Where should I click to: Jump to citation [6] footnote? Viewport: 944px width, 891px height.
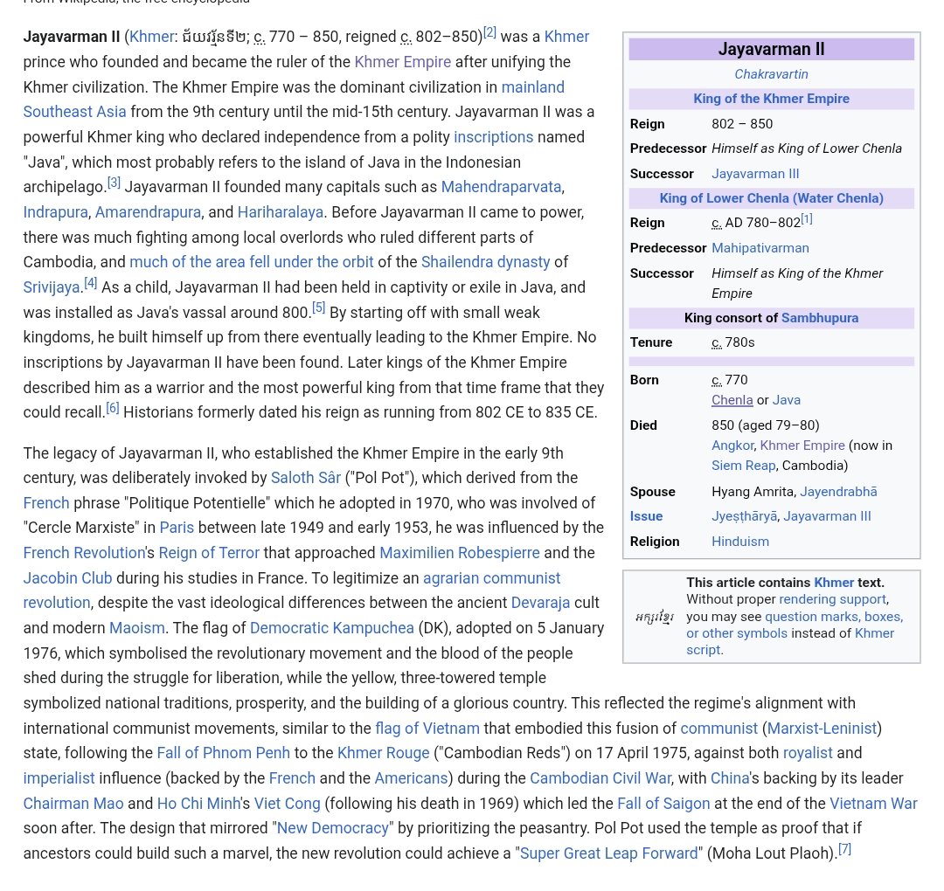point(113,409)
